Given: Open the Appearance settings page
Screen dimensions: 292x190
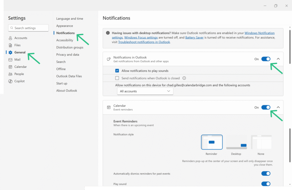Looking at the screenshot, I should [x=65, y=26].
